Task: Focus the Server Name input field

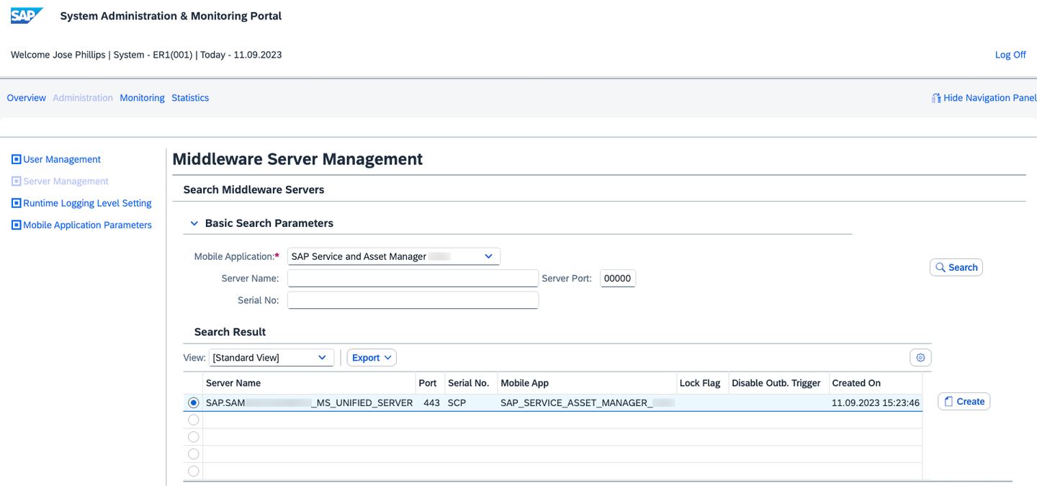Action: (413, 278)
